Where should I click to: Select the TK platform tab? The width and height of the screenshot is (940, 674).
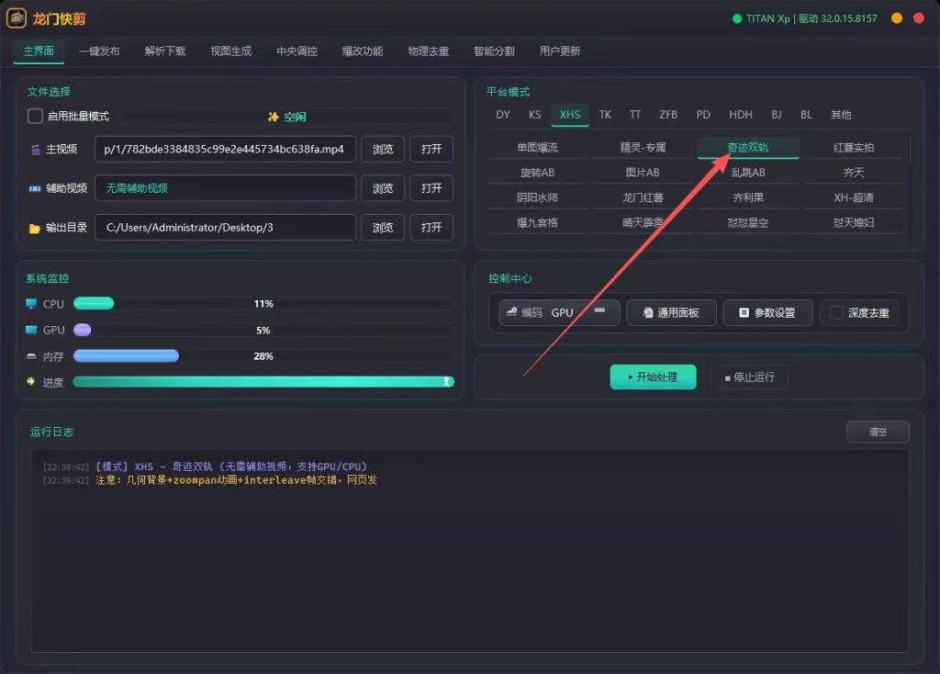pos(605,115)
